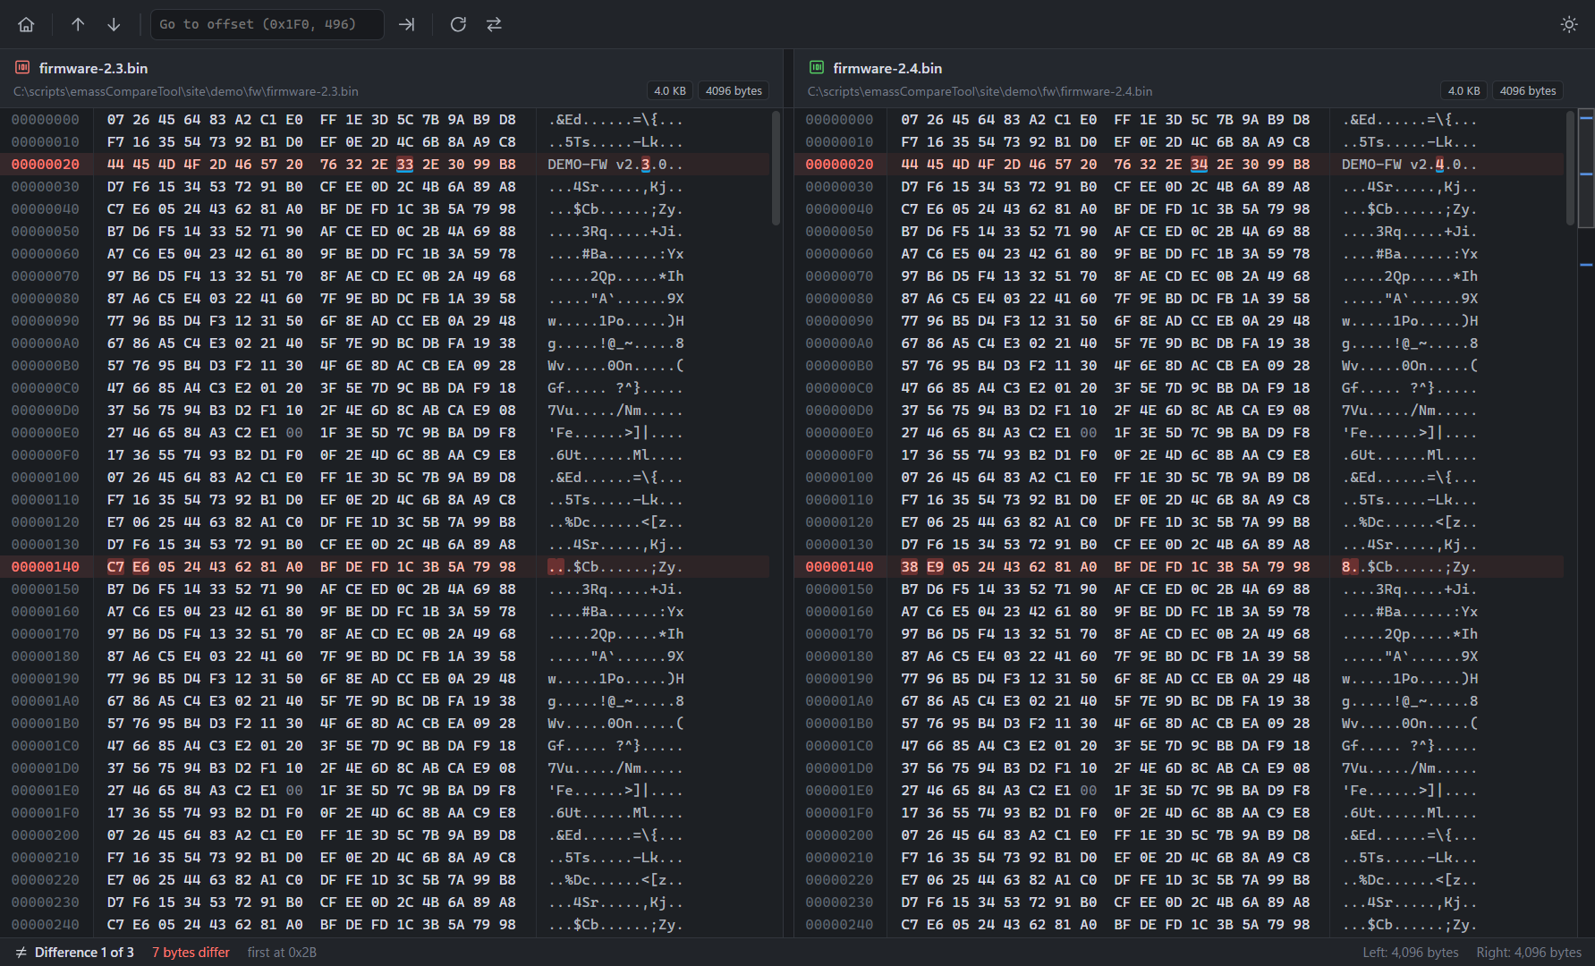Click the reload/refresh icon
The image size is (1595, 966).
point(458,24)
